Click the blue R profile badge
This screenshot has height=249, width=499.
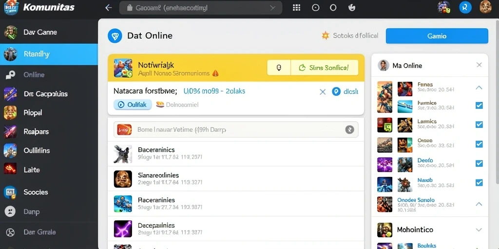465,7
